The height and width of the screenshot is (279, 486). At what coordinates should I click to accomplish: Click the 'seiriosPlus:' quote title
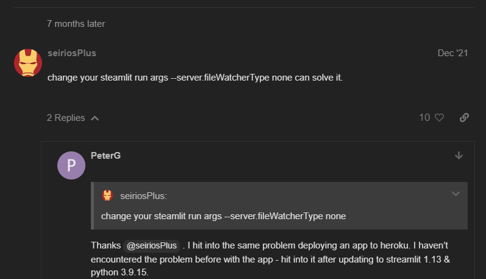tap(143, 196)
